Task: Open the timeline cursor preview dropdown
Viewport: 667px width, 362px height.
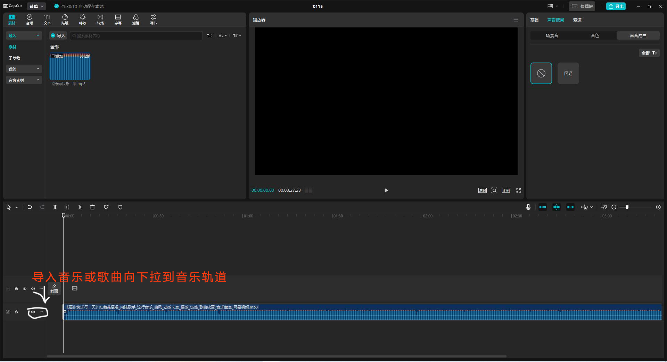Action: (587, 207)
